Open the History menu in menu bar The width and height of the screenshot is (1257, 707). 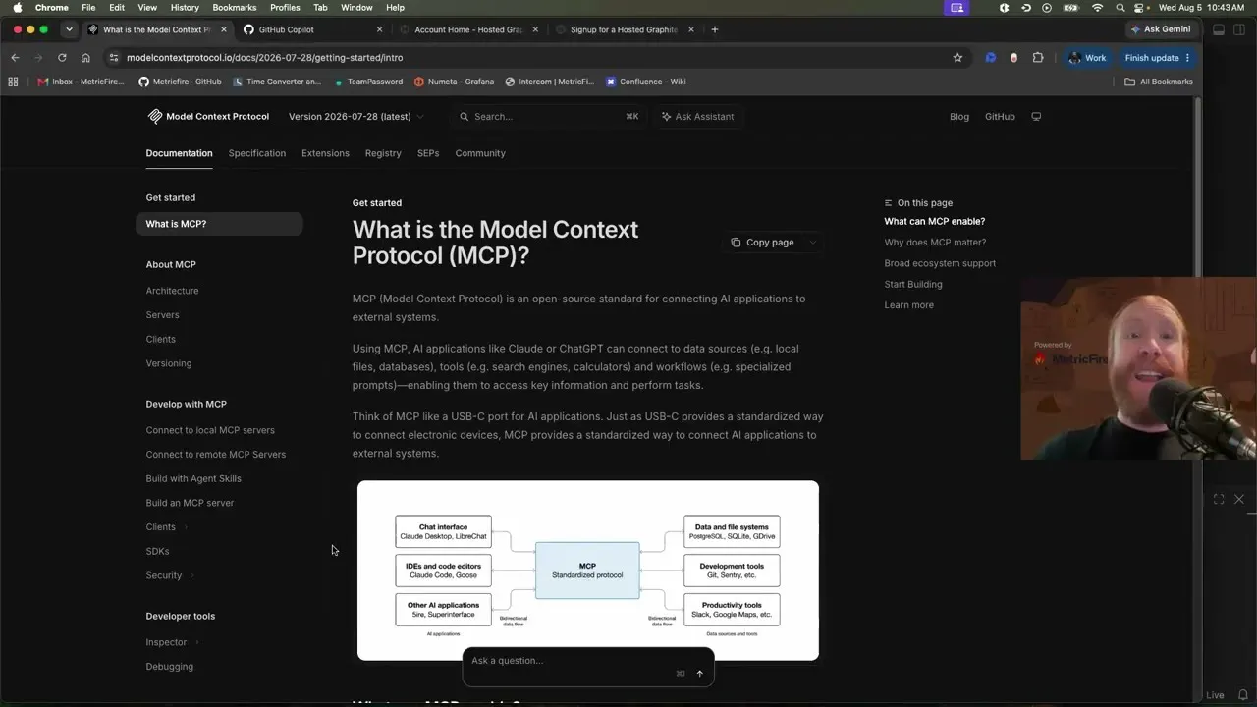coord(185,8)
